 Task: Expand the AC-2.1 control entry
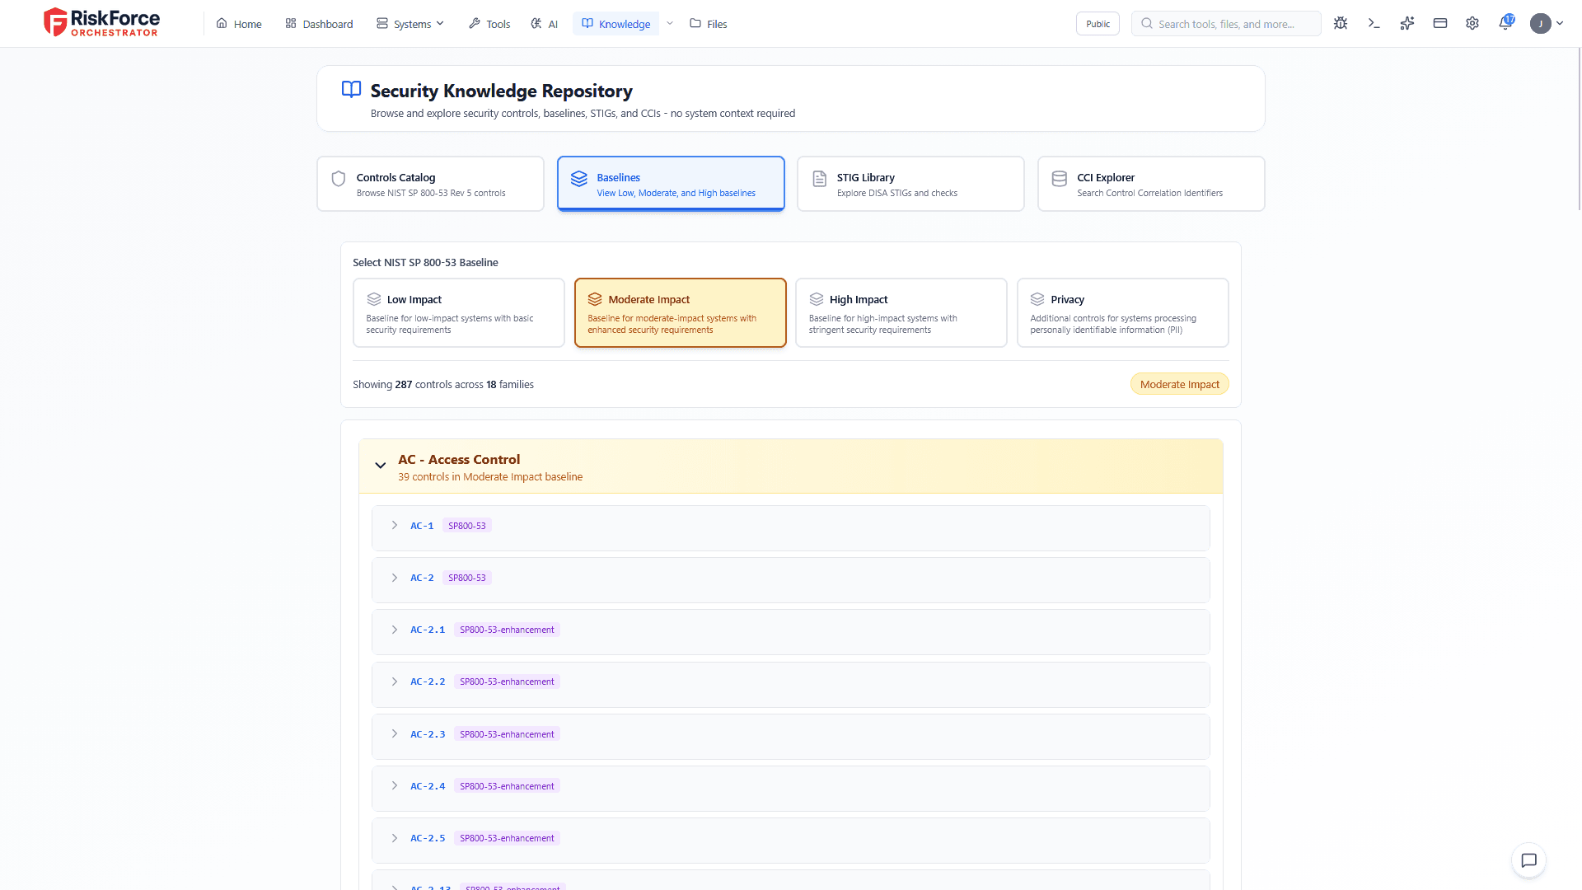pyautogui.click(x=394, y=630)
